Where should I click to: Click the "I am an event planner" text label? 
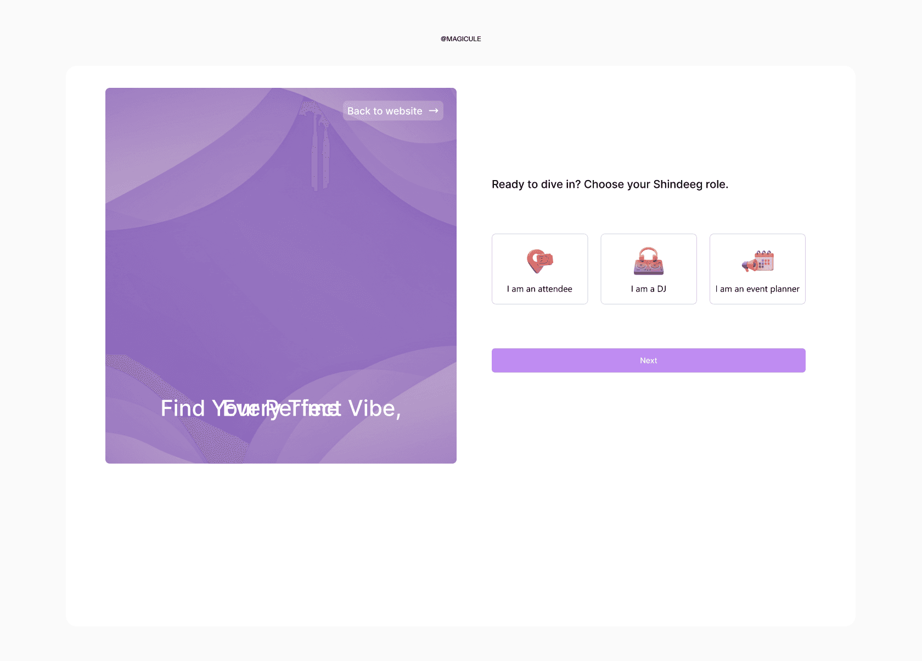pos(757,289)
